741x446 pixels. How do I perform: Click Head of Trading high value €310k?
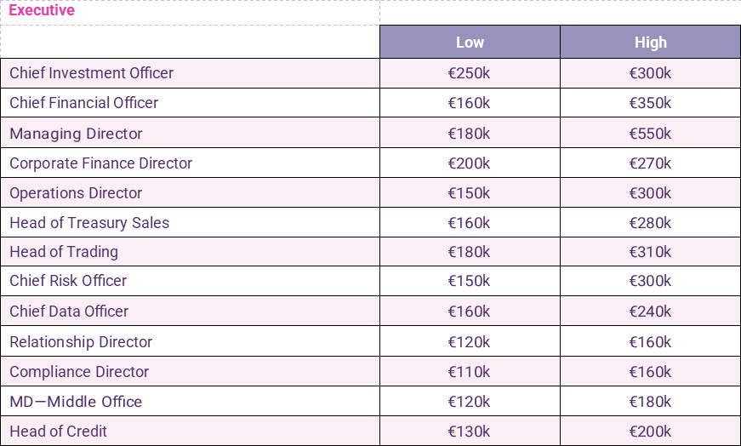(x=650, y=252)
